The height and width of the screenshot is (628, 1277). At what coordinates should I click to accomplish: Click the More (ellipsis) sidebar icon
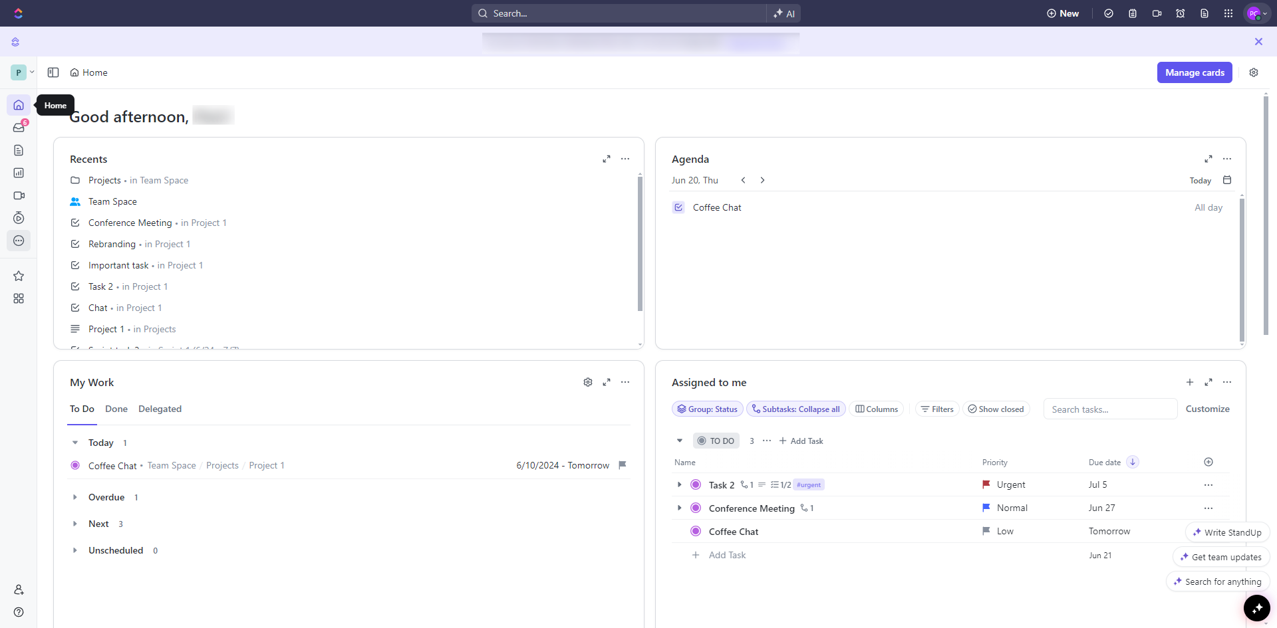pos(19,241)
